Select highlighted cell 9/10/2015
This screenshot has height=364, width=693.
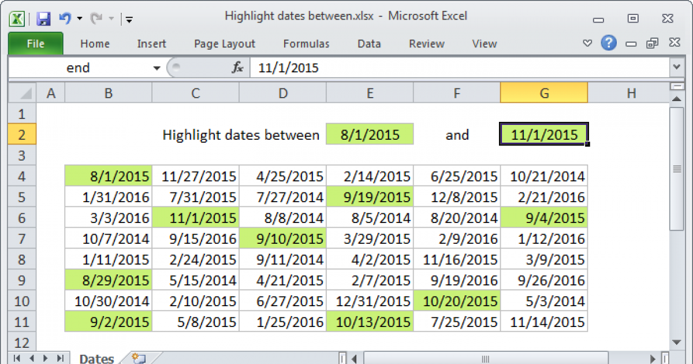tap(282, 239)
